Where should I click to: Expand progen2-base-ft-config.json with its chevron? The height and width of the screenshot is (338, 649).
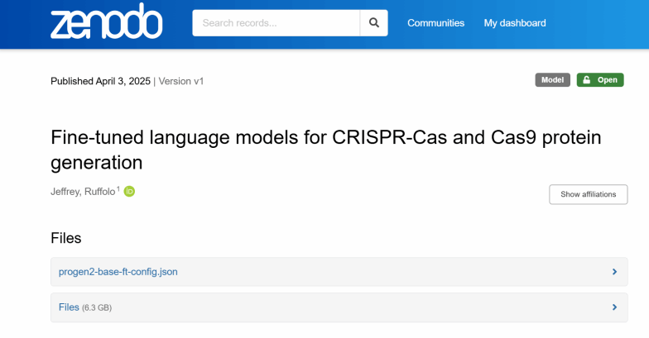pos(614,271)
